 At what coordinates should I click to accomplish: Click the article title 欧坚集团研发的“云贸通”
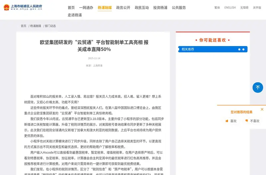(x=94, y=46)
